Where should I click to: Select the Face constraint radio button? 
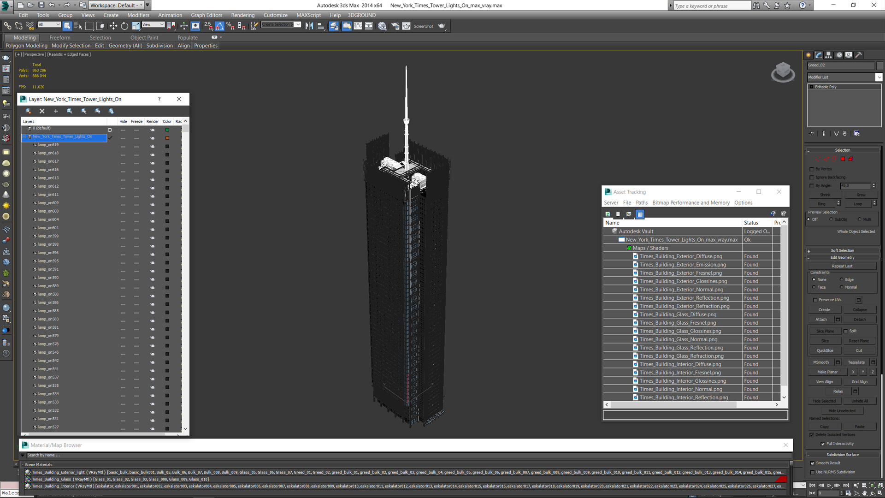[x=814, y=287]
